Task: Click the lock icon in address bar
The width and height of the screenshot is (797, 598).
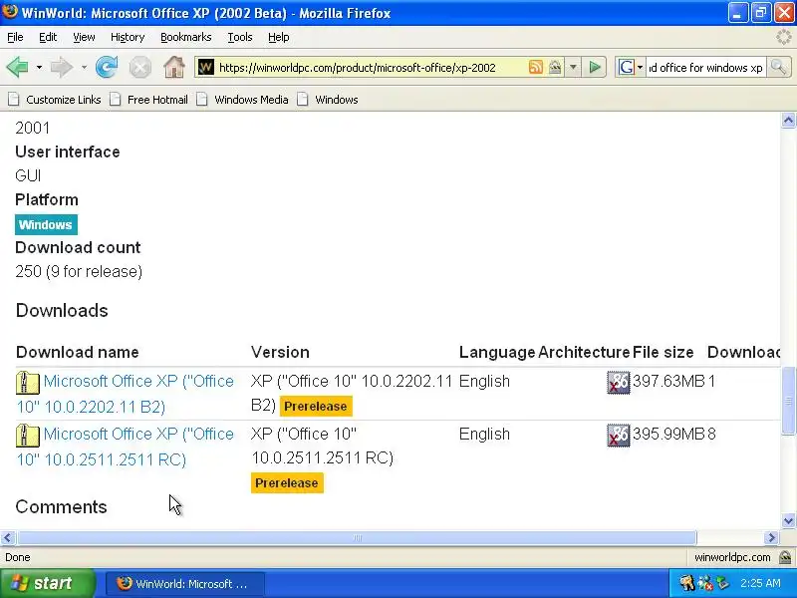Action: (x=555, y=67)
